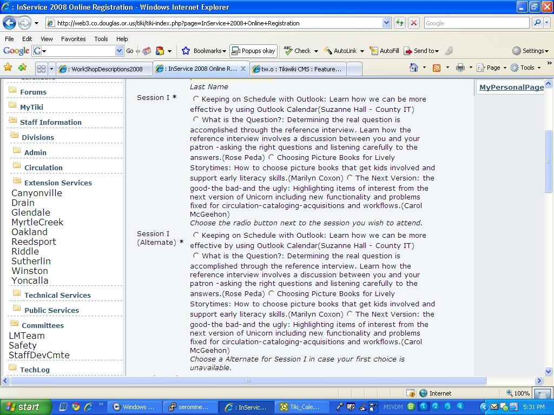Click the folder icon beside Forums
This screenshot has width=554, height=415.
coord(12,90)
